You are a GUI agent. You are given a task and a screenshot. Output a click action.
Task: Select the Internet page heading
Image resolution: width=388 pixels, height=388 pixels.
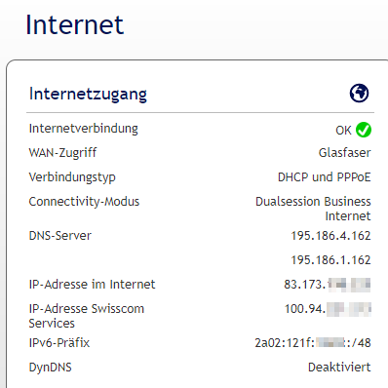(75, 24)
